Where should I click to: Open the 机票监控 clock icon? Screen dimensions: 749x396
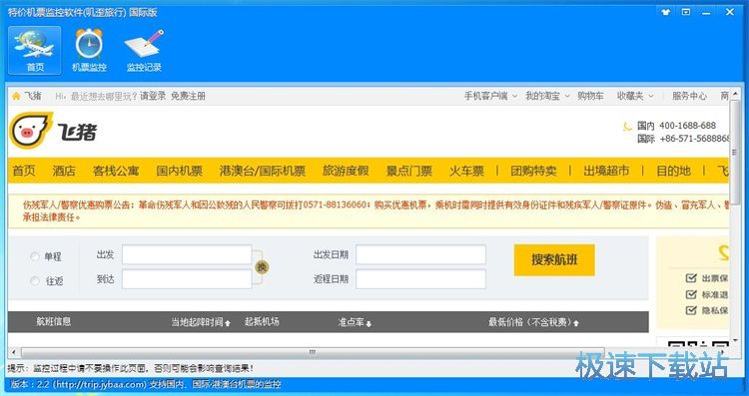(x=89, y=50)
